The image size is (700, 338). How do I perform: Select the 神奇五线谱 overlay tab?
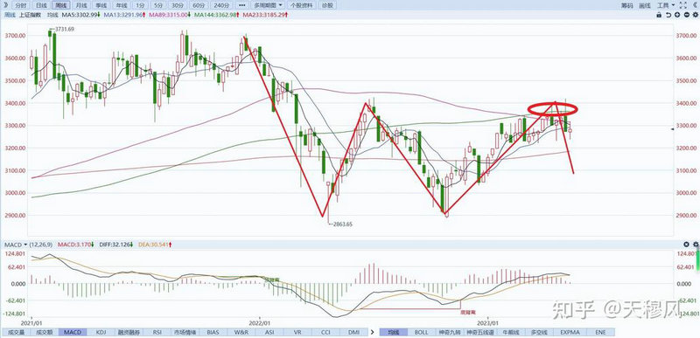(x=480, y=332)
